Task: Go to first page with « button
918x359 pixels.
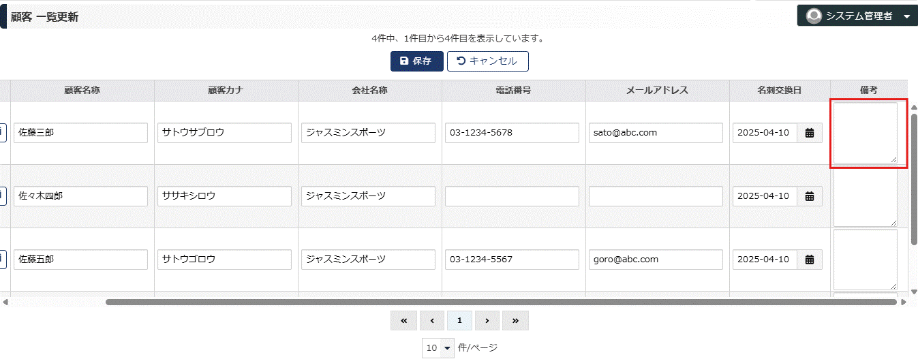Action: [x=403, y=320]
